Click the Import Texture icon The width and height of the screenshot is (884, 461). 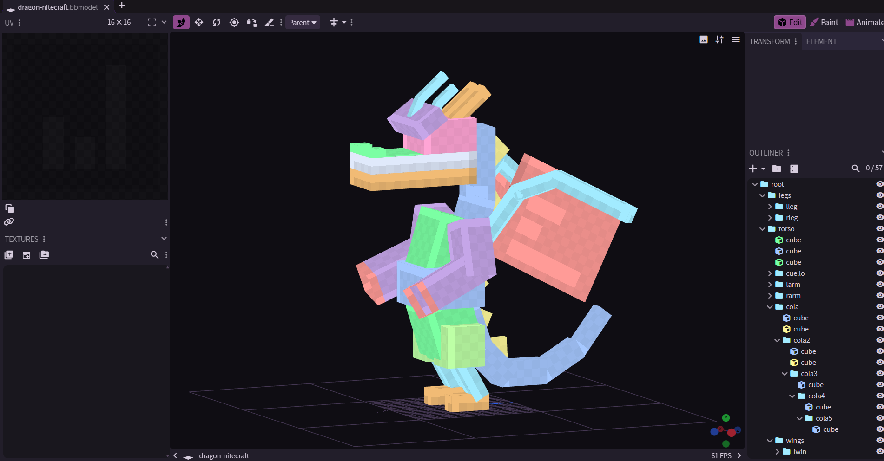point(9,255)
